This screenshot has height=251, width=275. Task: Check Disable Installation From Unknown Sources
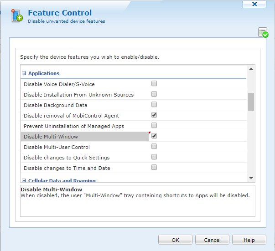point(154,94)
